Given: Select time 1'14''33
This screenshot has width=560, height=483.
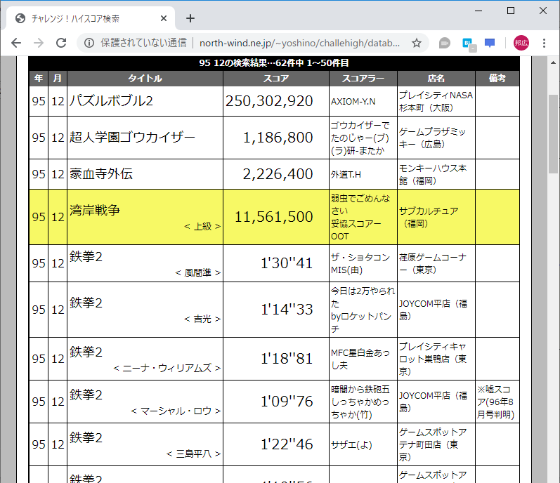Looking at the screenshot, I should pyautogui.click(x=287, y=310).
